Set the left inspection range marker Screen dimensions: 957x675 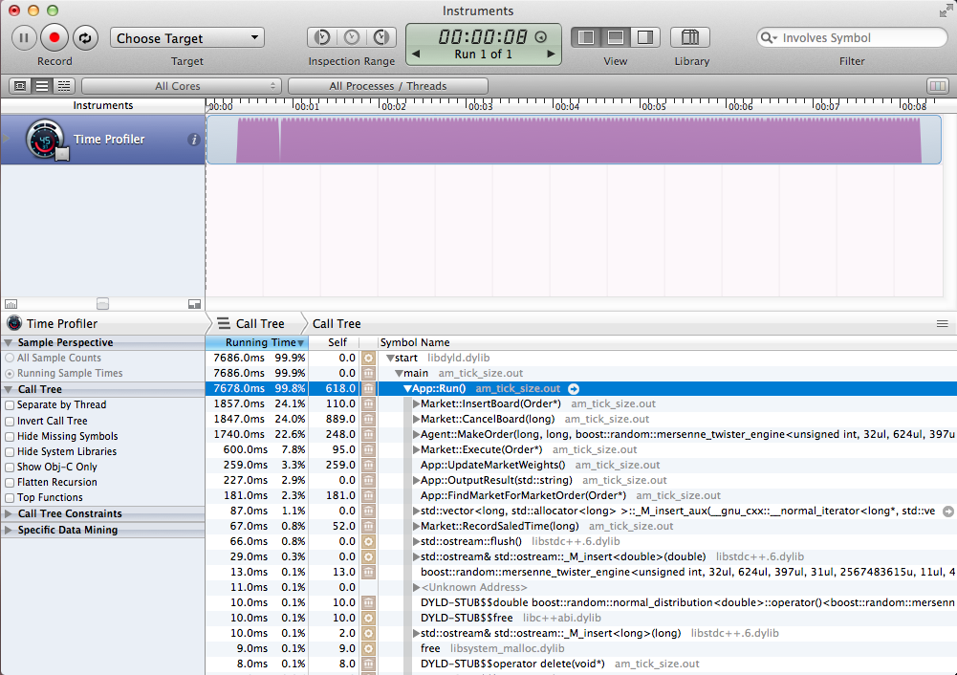point(320,36)
